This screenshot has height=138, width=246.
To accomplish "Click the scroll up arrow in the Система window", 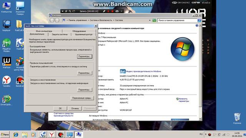I will 200,25.
